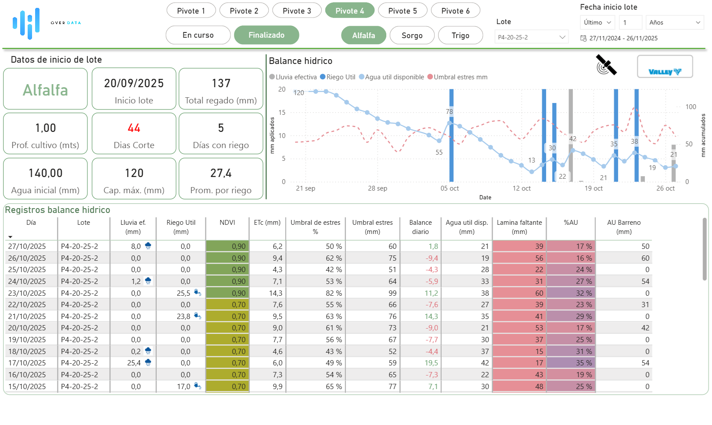Click the number input showing 1
Screen dimensions: 712x425
coord(631,22)
